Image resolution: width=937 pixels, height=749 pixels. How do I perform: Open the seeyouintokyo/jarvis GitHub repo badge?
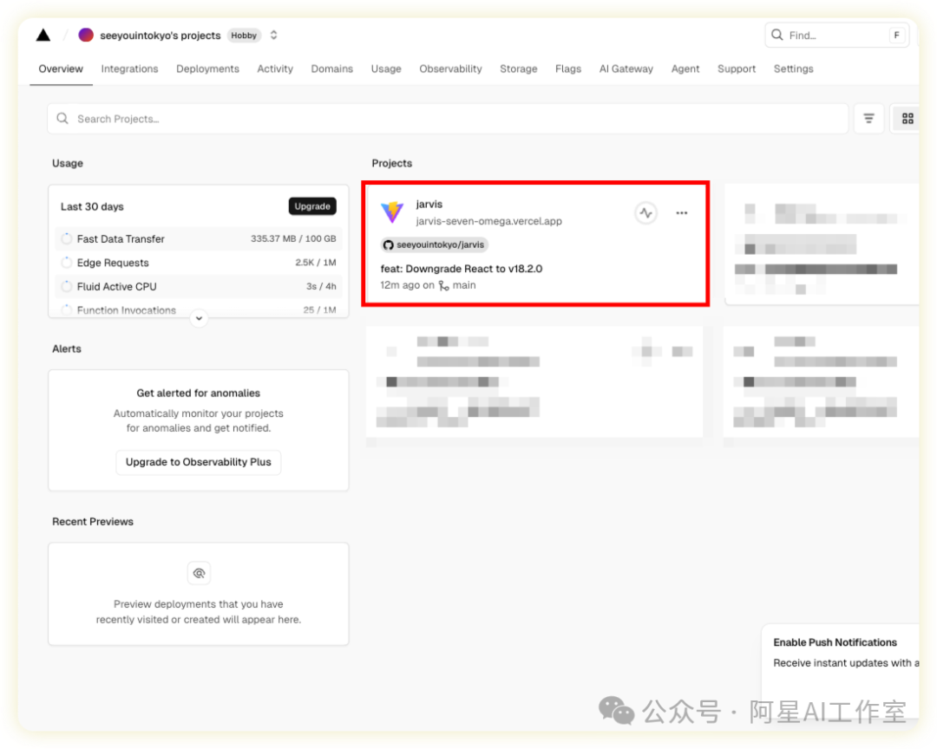(x=435, y=244)
